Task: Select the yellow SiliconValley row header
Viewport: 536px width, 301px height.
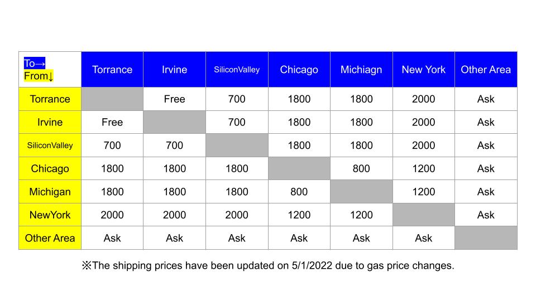Action: 50,145
